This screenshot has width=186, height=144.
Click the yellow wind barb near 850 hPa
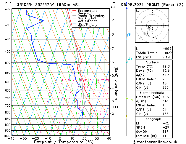(127, 115)
